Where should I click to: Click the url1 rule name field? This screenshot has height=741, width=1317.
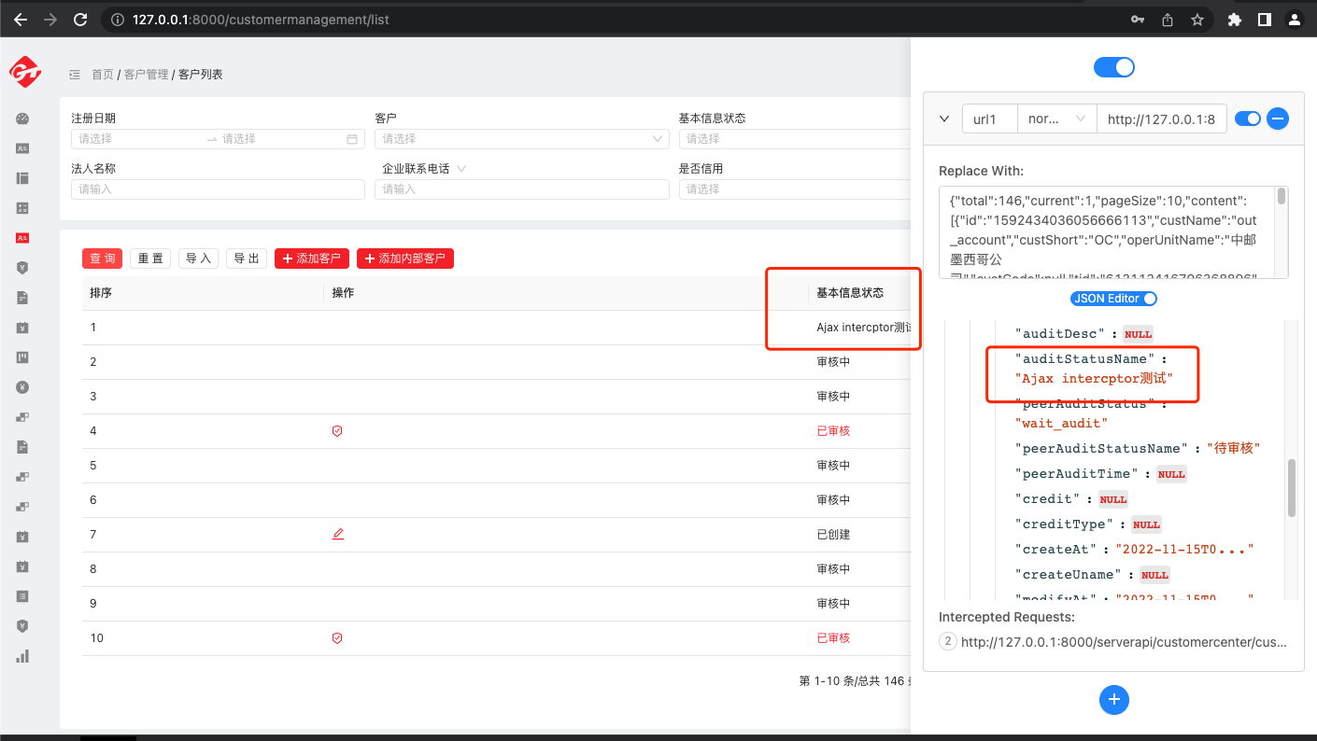pos(990,119)
